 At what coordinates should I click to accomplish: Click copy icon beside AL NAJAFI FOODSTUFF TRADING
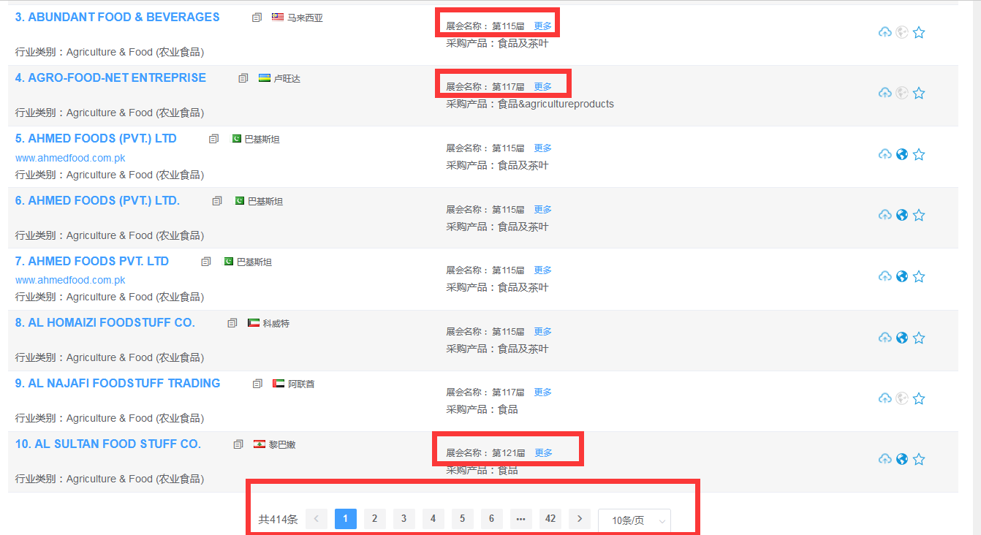pos(257,384)
